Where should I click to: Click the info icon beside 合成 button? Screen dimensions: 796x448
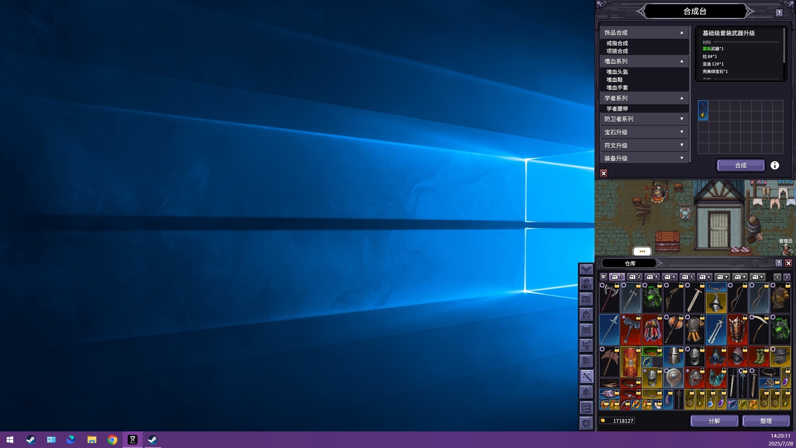click(x=774, y=166)
